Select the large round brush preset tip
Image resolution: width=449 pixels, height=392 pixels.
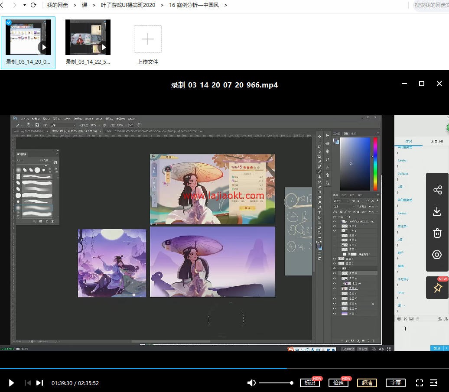[x=37, y=170]
